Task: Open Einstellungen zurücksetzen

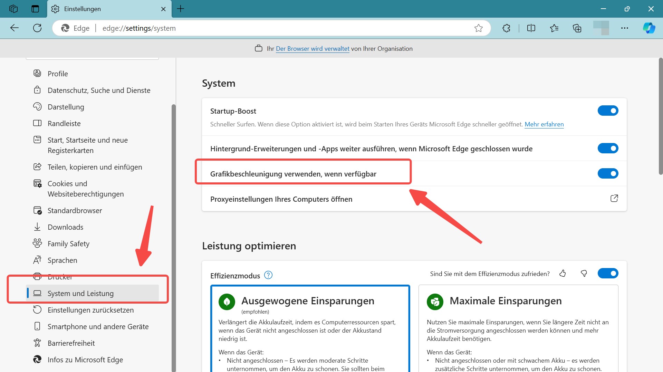Action: 93,310
